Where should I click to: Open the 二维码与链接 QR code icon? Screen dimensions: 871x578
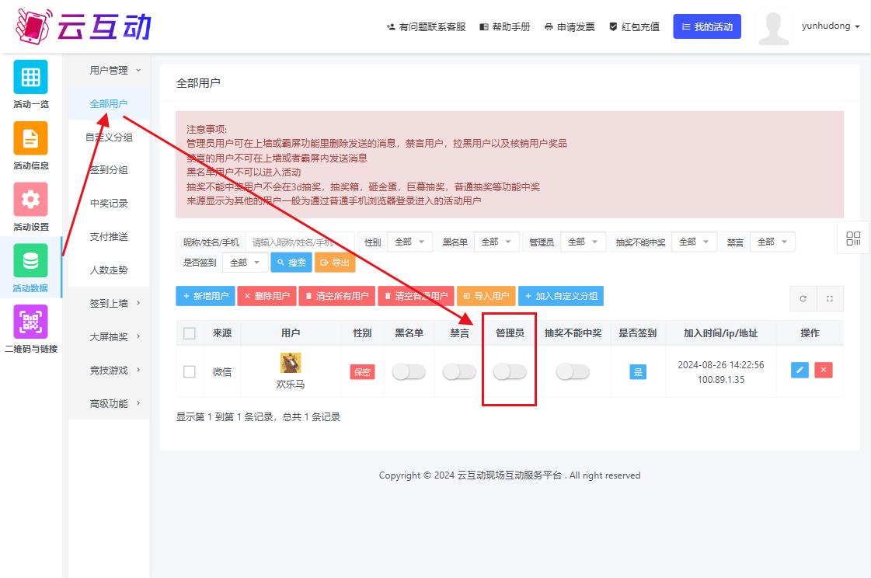click(x=30, y=322)
